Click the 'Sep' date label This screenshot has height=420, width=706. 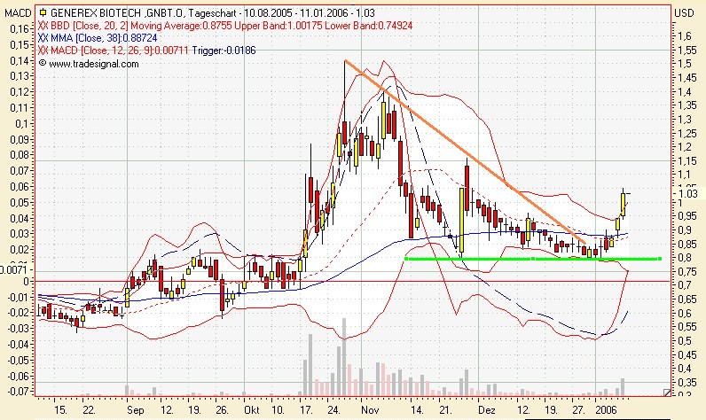135,410
